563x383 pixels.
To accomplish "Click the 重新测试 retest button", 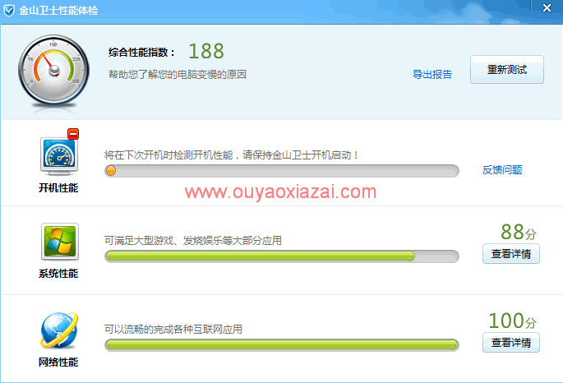I will coord(506,70).
